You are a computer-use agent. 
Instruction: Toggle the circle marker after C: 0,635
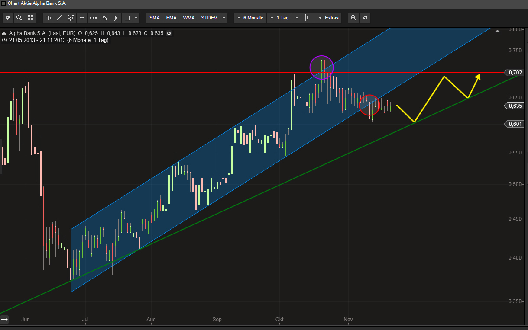pos(169,33)
